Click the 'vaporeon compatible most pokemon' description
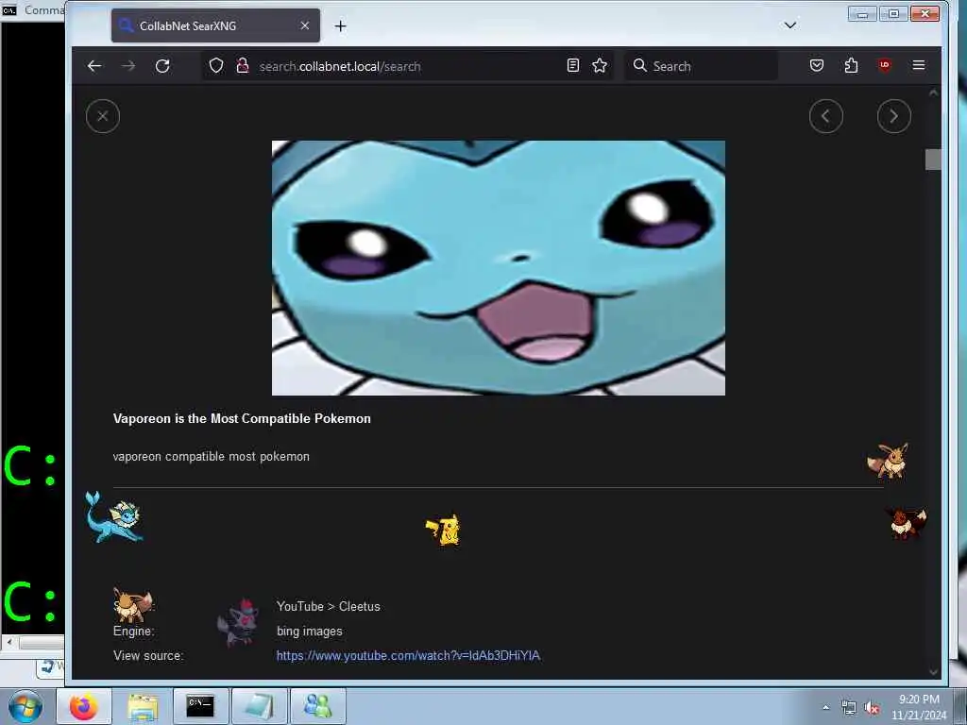Image resolution: width=967 pixels, height=725 pixels. 211,457
